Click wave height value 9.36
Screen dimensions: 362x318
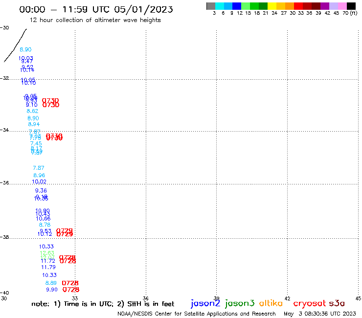tap(41, 191)
